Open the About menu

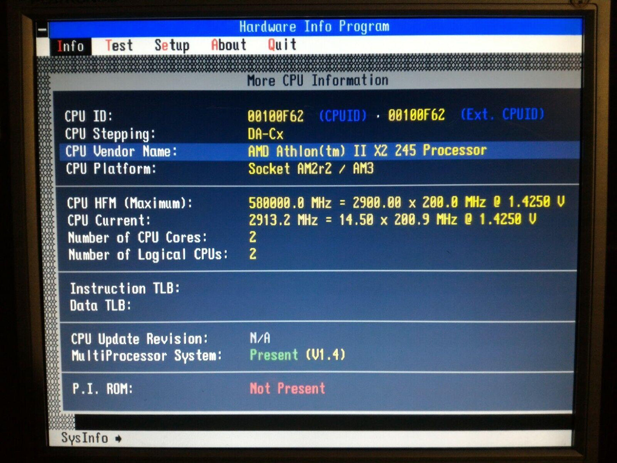pos(228,45)
